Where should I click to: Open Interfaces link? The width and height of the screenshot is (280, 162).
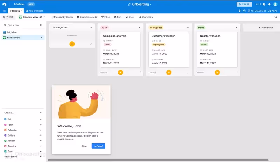click(x=19, y=4)
